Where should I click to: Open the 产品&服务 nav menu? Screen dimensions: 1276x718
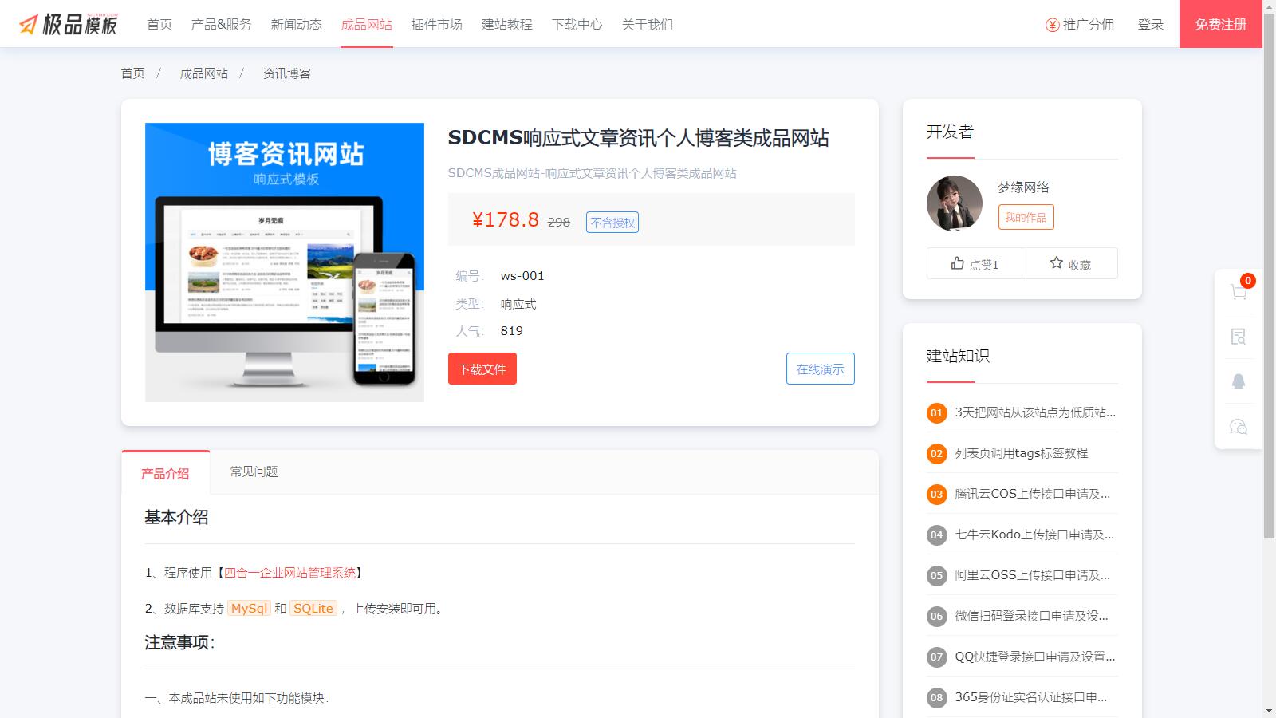[222, 24]
